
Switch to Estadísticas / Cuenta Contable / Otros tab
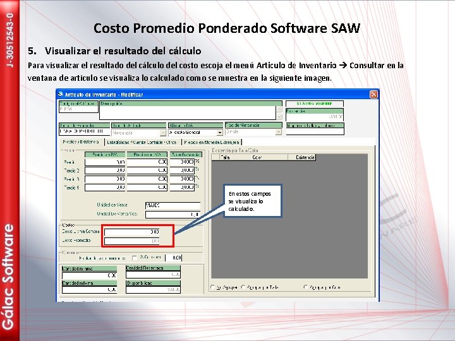[x=142, y=142]
